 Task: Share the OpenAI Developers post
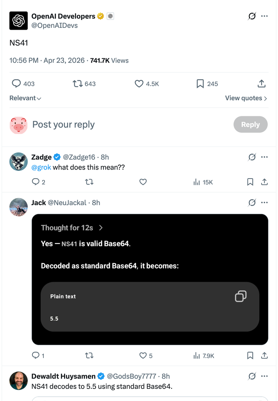pyautogui.click(x=262, y=83)
